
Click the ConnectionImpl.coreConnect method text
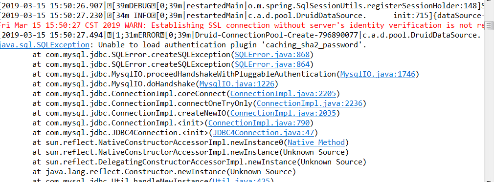(169, 94)
